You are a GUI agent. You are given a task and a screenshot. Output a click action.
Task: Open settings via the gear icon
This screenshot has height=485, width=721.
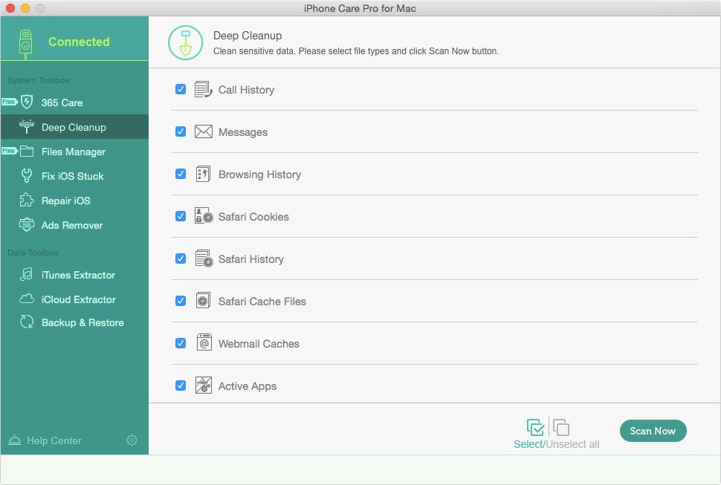tap(132, 440)
